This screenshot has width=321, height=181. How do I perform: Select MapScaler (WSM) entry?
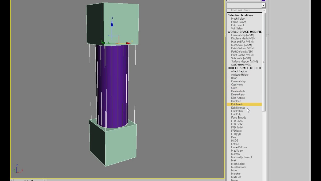[241, 45]
